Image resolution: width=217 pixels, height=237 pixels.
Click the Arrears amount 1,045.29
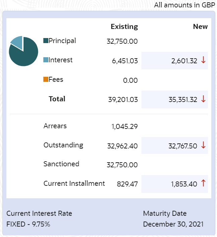click(x=124, y=127)
